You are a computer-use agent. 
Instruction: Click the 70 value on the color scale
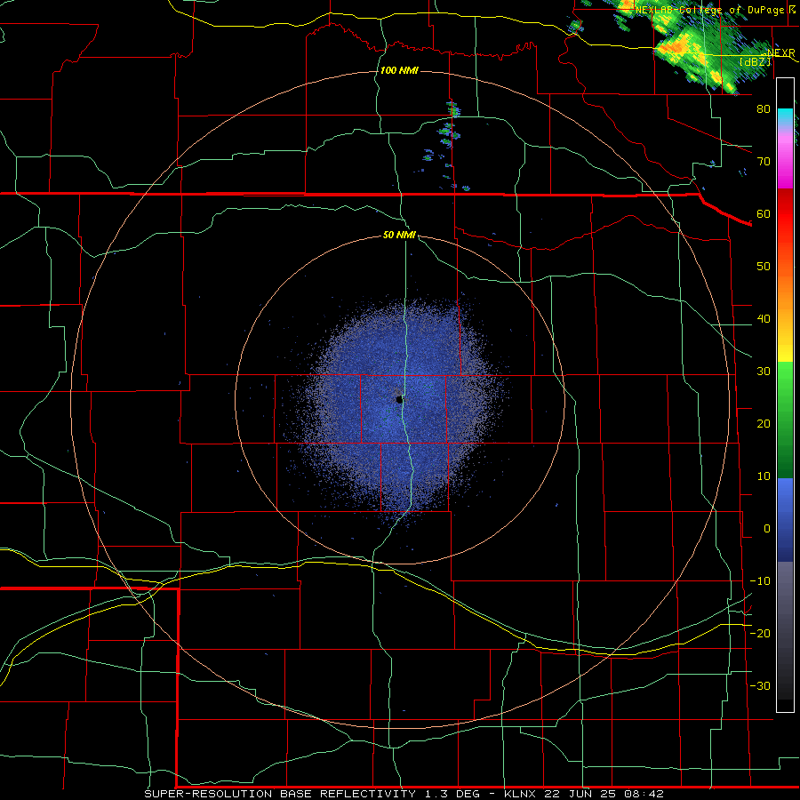pyautogui.click(x=764, y=161)
